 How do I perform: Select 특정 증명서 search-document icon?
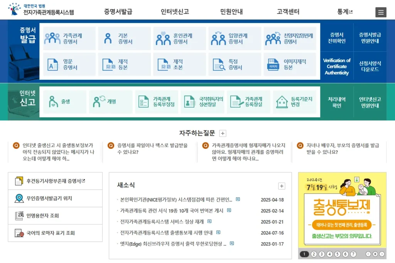pyautogui.click(x=219, y=64)
